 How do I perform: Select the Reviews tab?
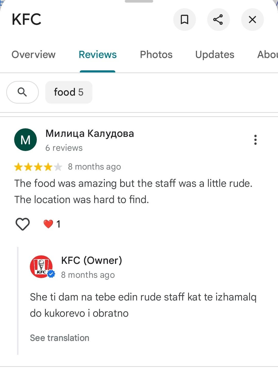click(x=98, y=55)
